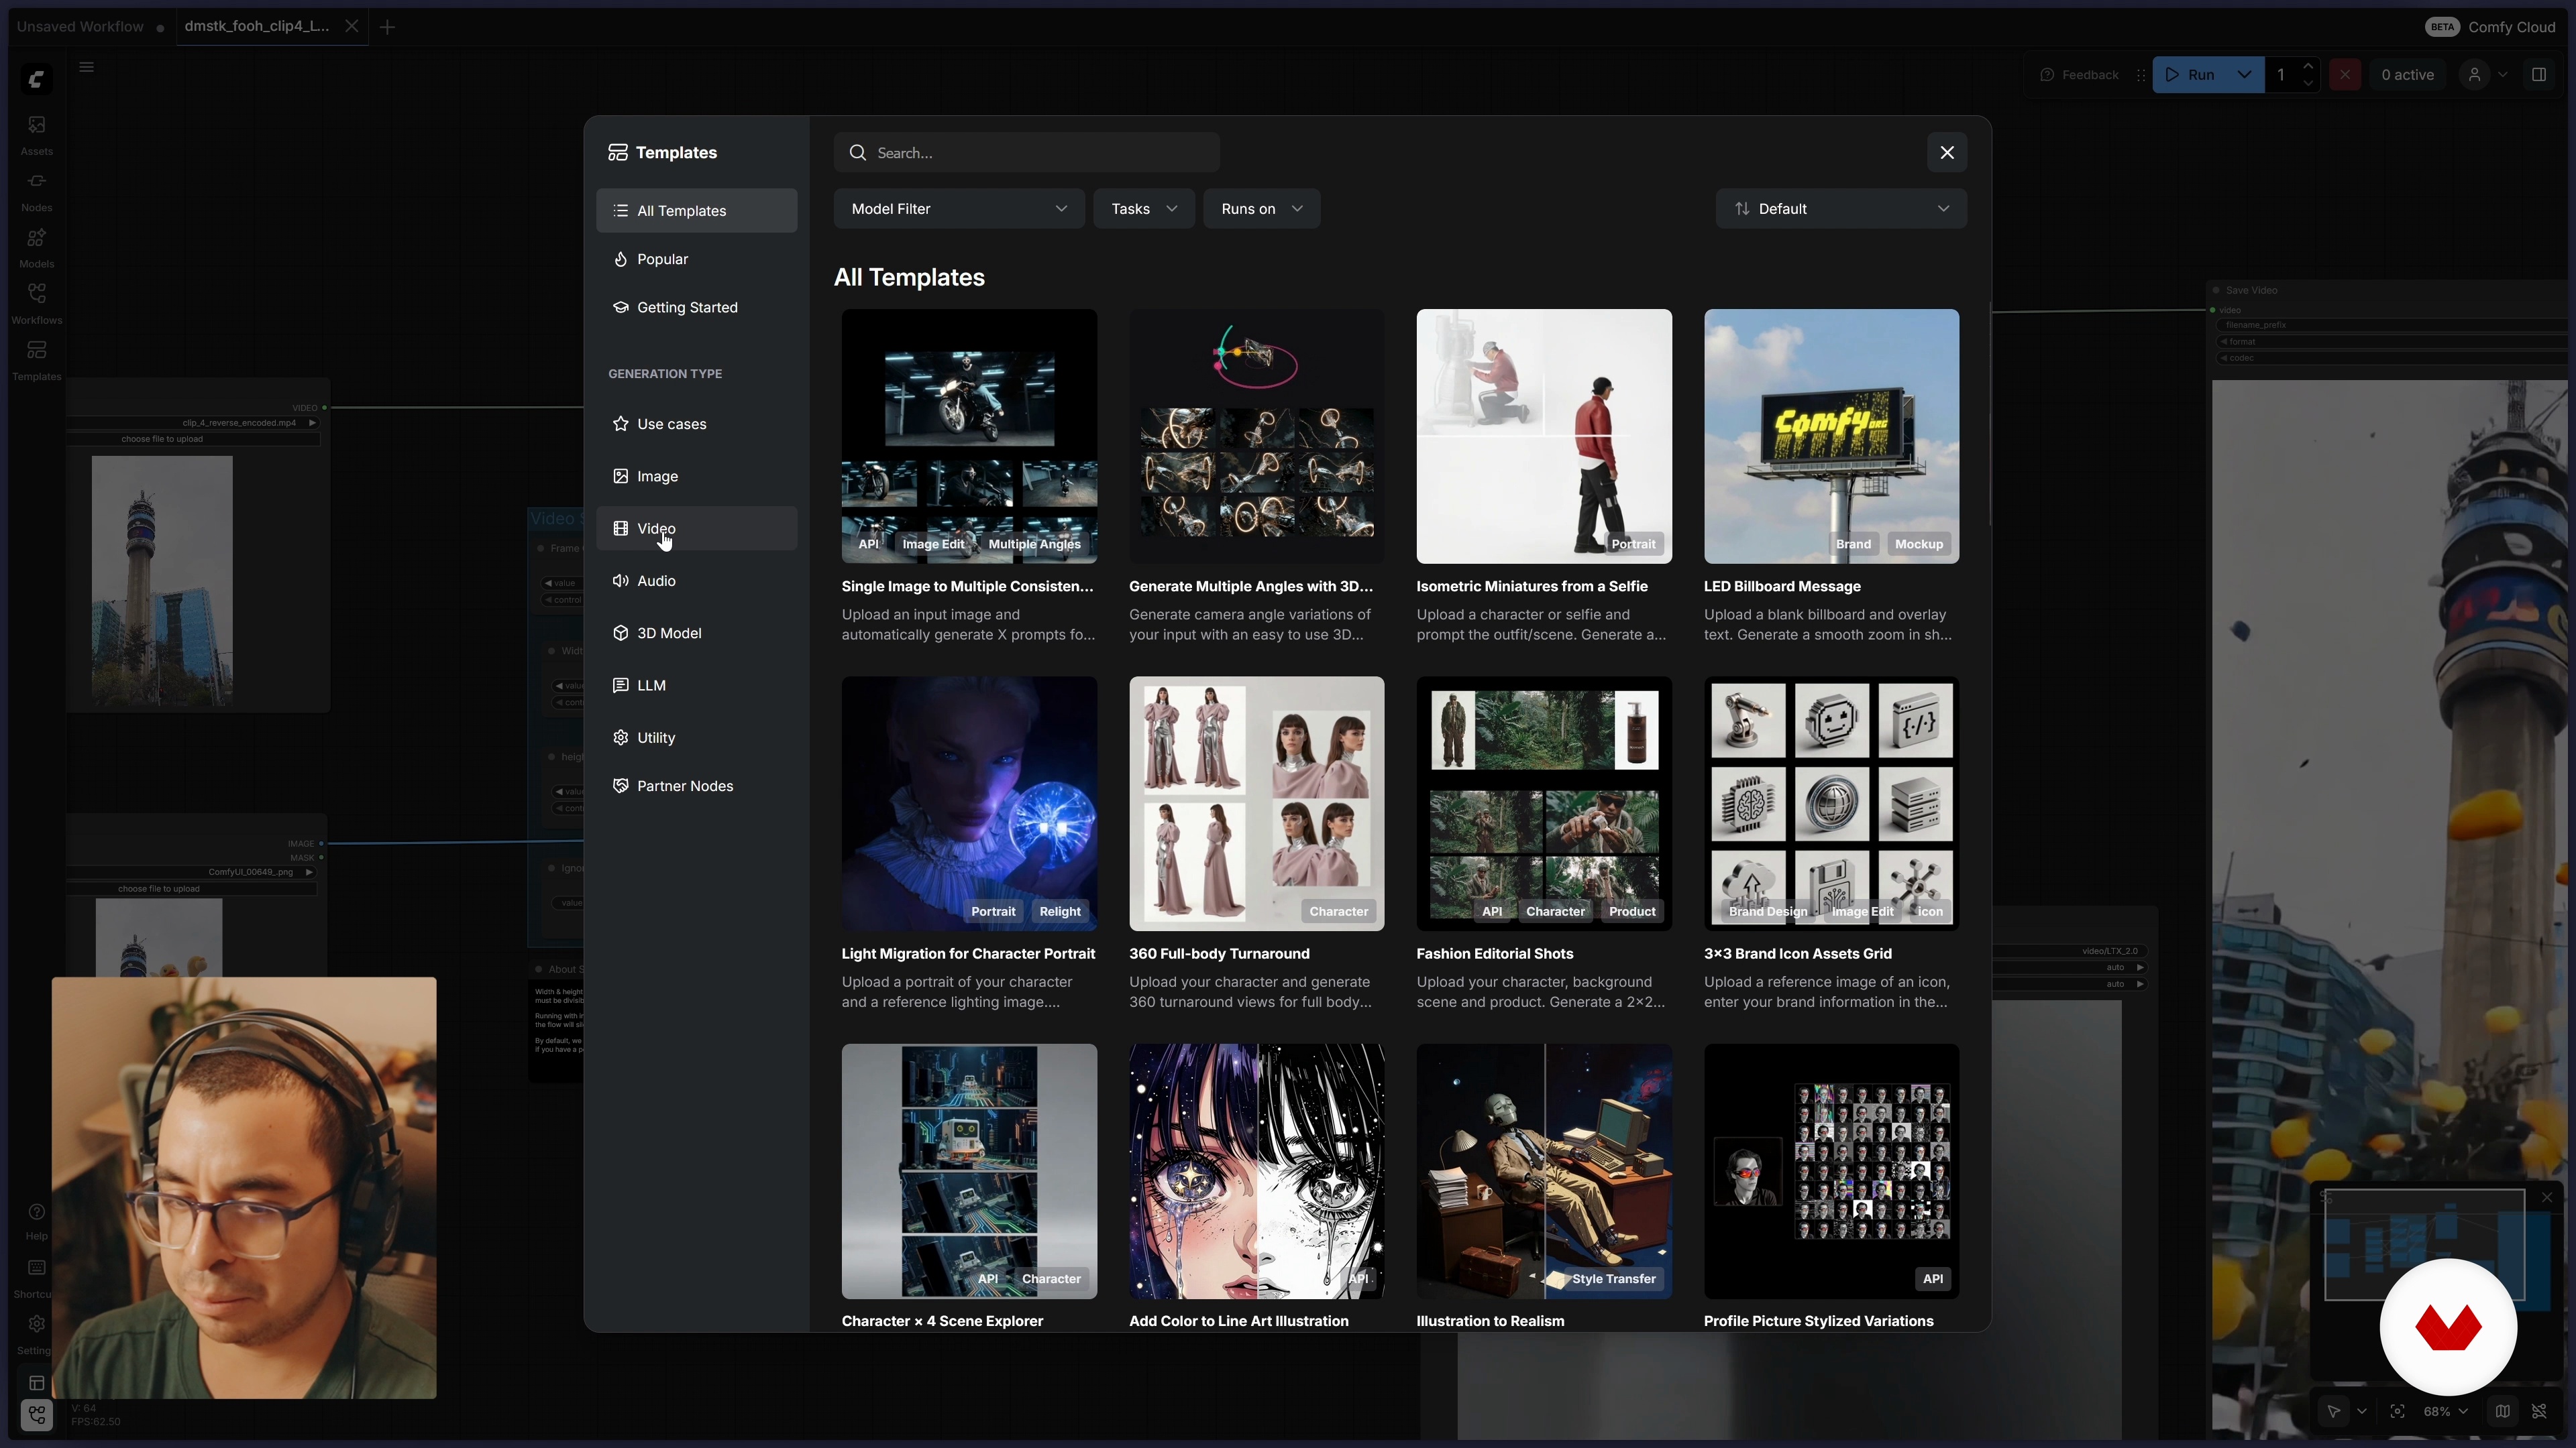Close the minimap panel
The height and width of the screenshot is (1448, 2576).
(2547, 1197)
